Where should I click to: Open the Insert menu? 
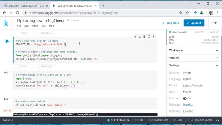[35, 26]
